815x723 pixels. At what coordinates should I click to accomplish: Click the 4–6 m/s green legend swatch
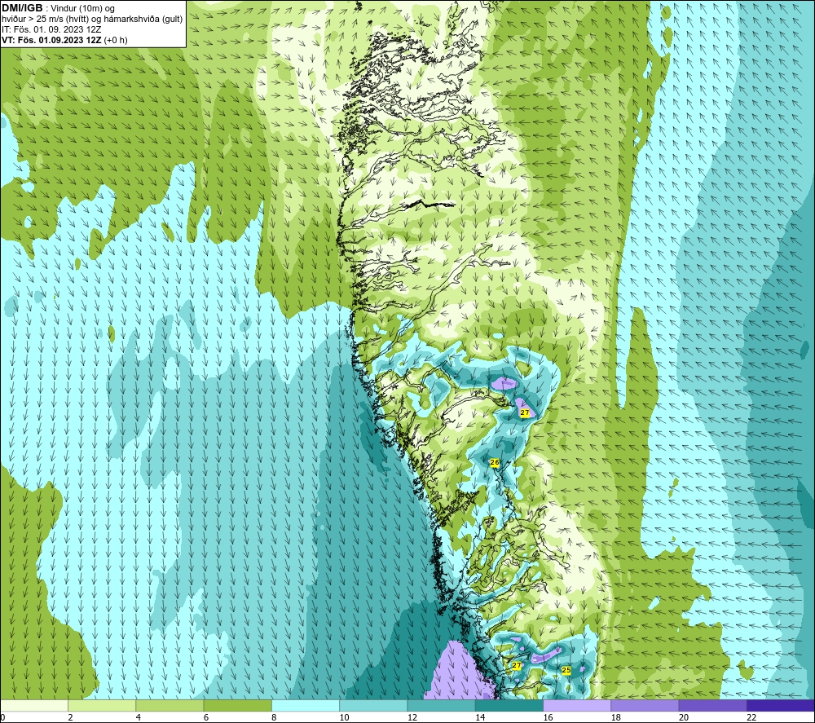tap(170, 705)
